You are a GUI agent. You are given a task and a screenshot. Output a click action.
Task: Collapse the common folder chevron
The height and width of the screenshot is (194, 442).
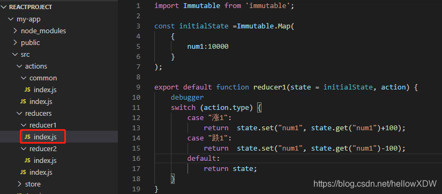click(x=24, y=78)
